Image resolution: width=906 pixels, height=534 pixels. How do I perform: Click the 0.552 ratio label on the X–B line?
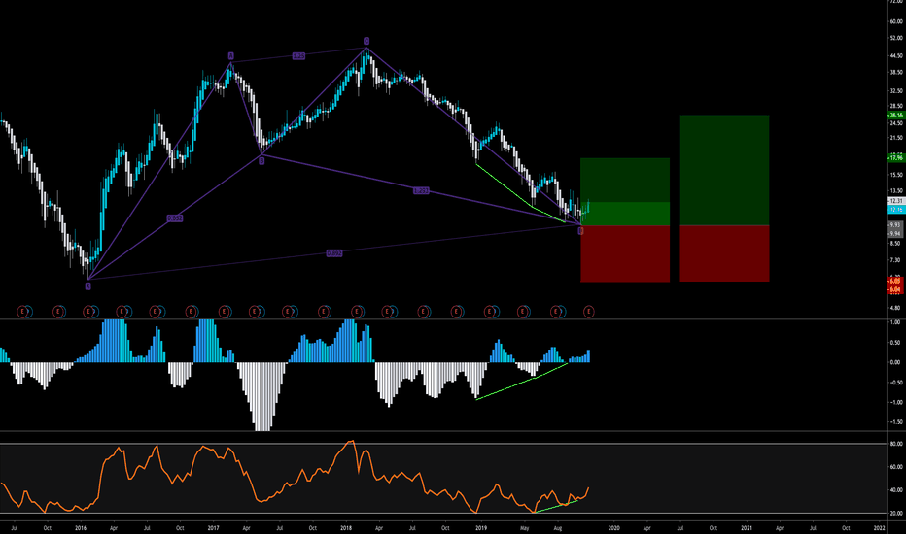[x=175, y=218]
